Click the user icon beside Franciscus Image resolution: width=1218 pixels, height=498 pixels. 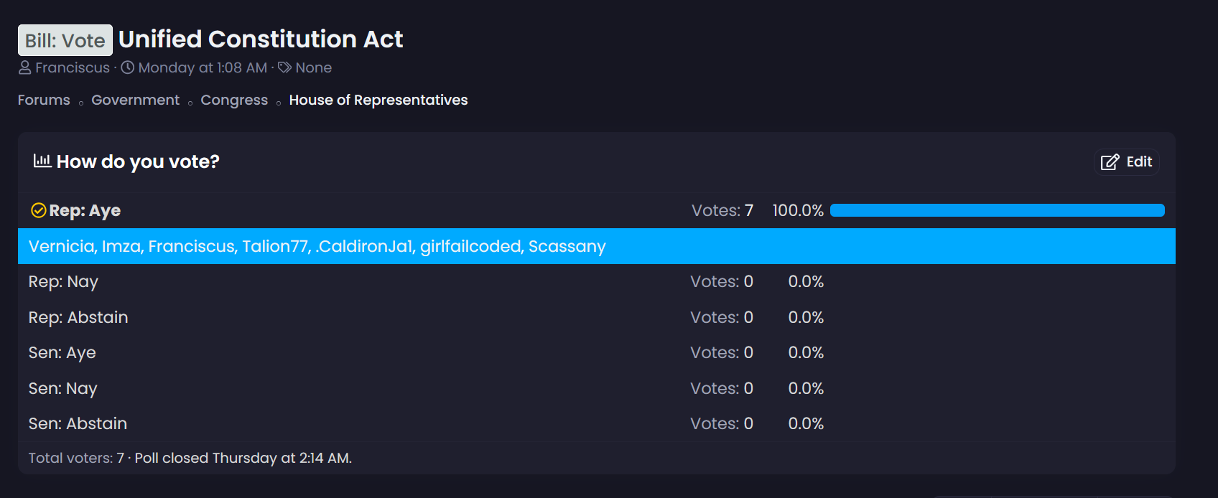tap(25, 67)
